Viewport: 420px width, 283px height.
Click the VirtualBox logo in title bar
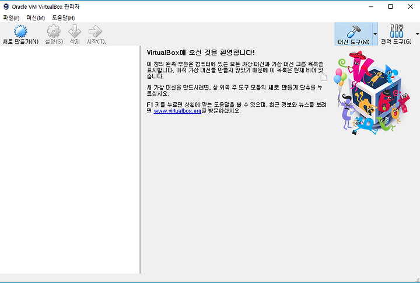point(6,6)
